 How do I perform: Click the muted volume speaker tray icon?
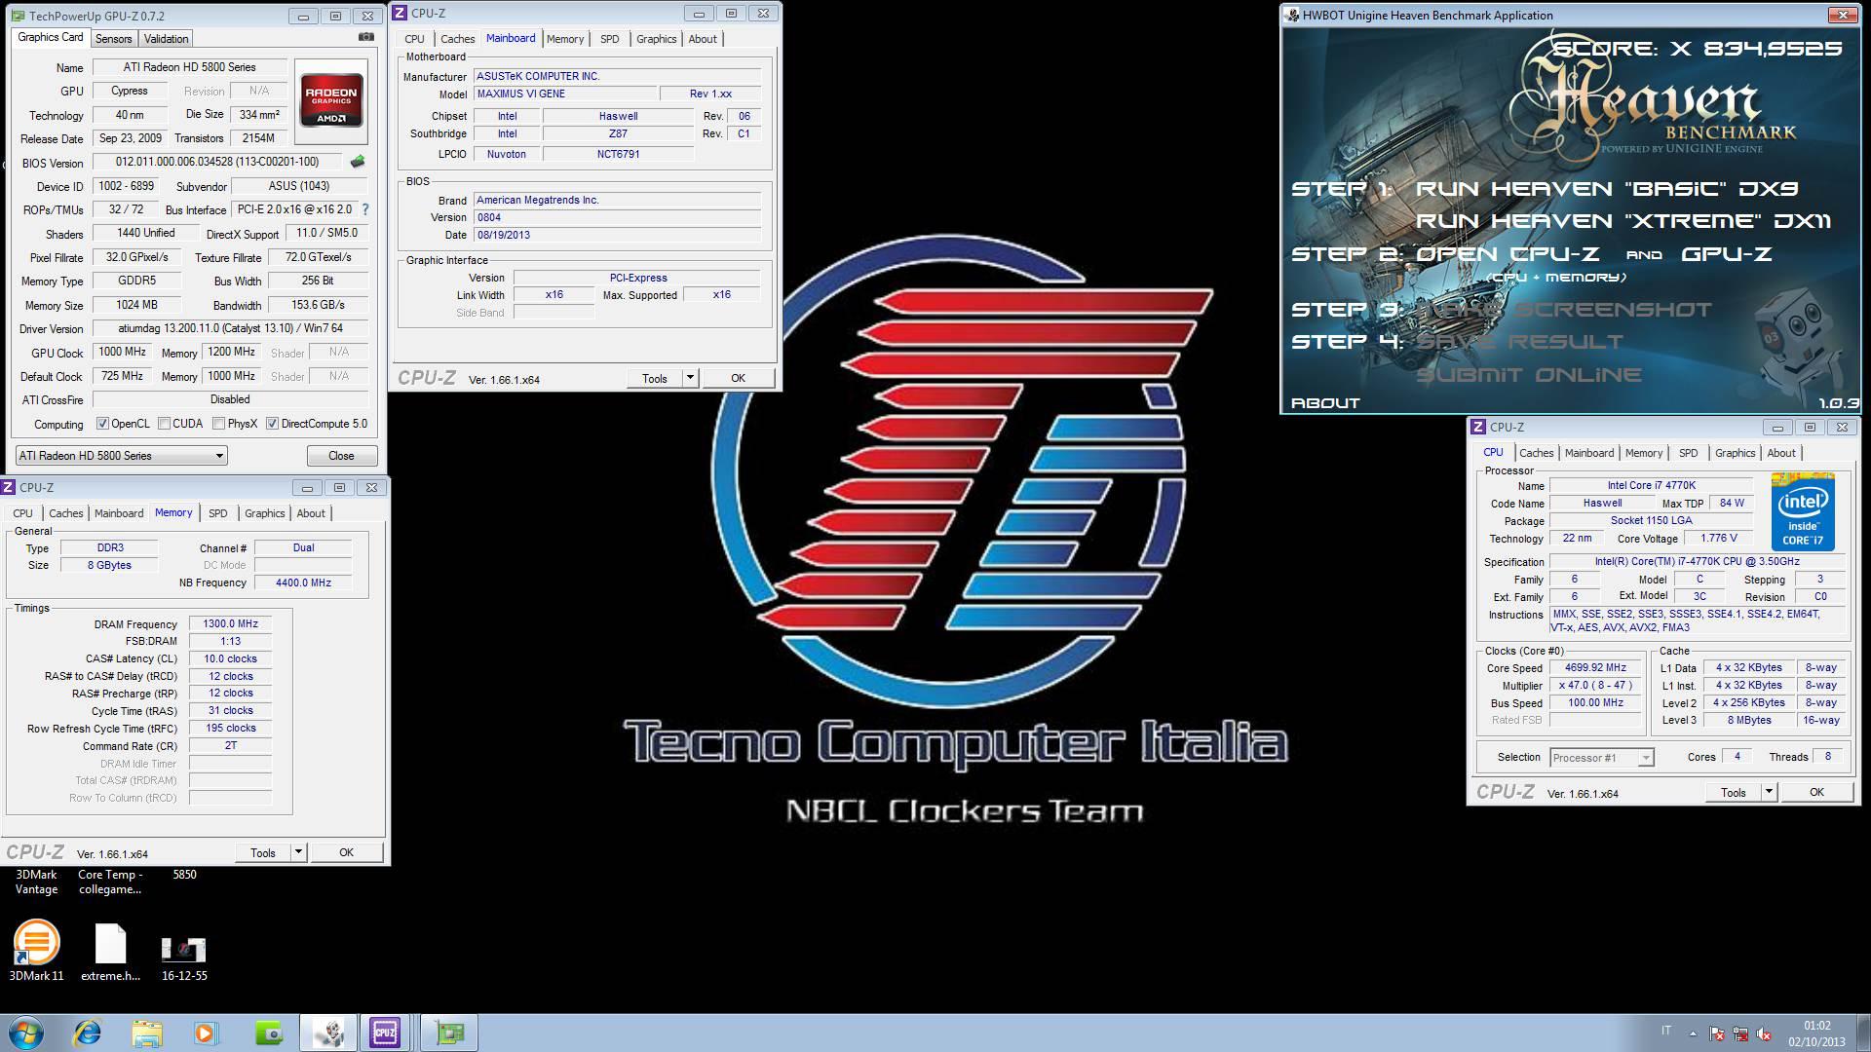[x=1765, y=1033]
